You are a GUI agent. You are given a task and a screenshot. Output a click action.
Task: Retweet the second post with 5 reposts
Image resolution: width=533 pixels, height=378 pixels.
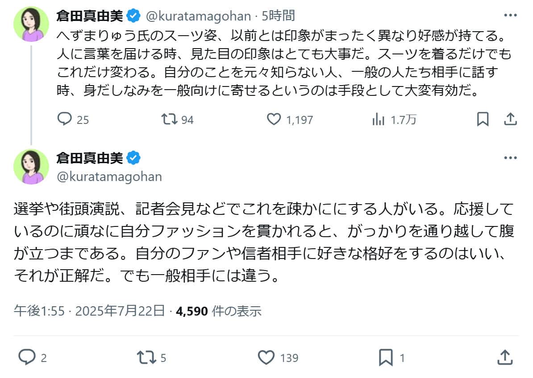[x=147, y=357]
